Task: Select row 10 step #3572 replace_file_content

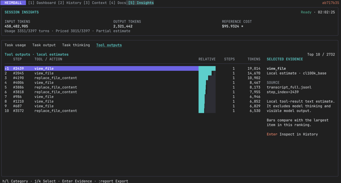Action: pos(133,111)
